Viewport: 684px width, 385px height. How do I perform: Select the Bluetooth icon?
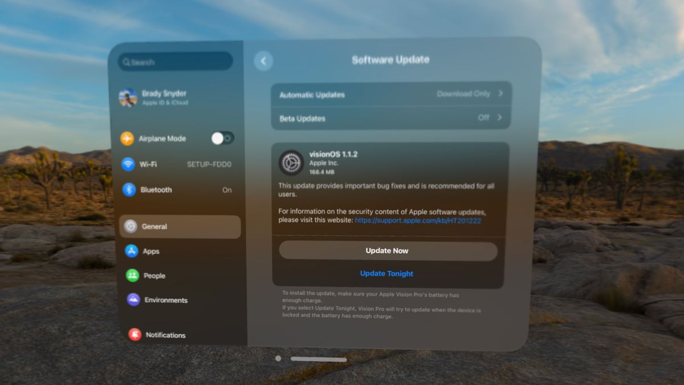129,189
